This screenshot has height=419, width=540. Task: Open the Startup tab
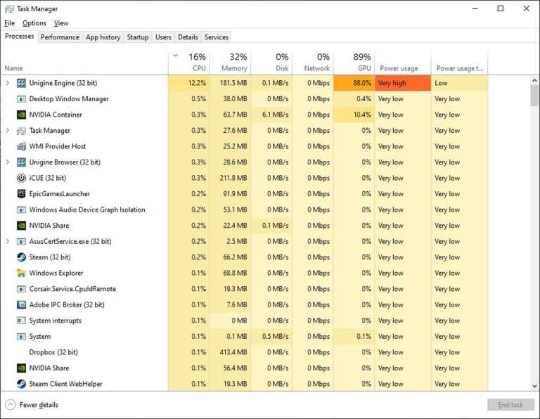pyautogui.click(x=138, y=37)
